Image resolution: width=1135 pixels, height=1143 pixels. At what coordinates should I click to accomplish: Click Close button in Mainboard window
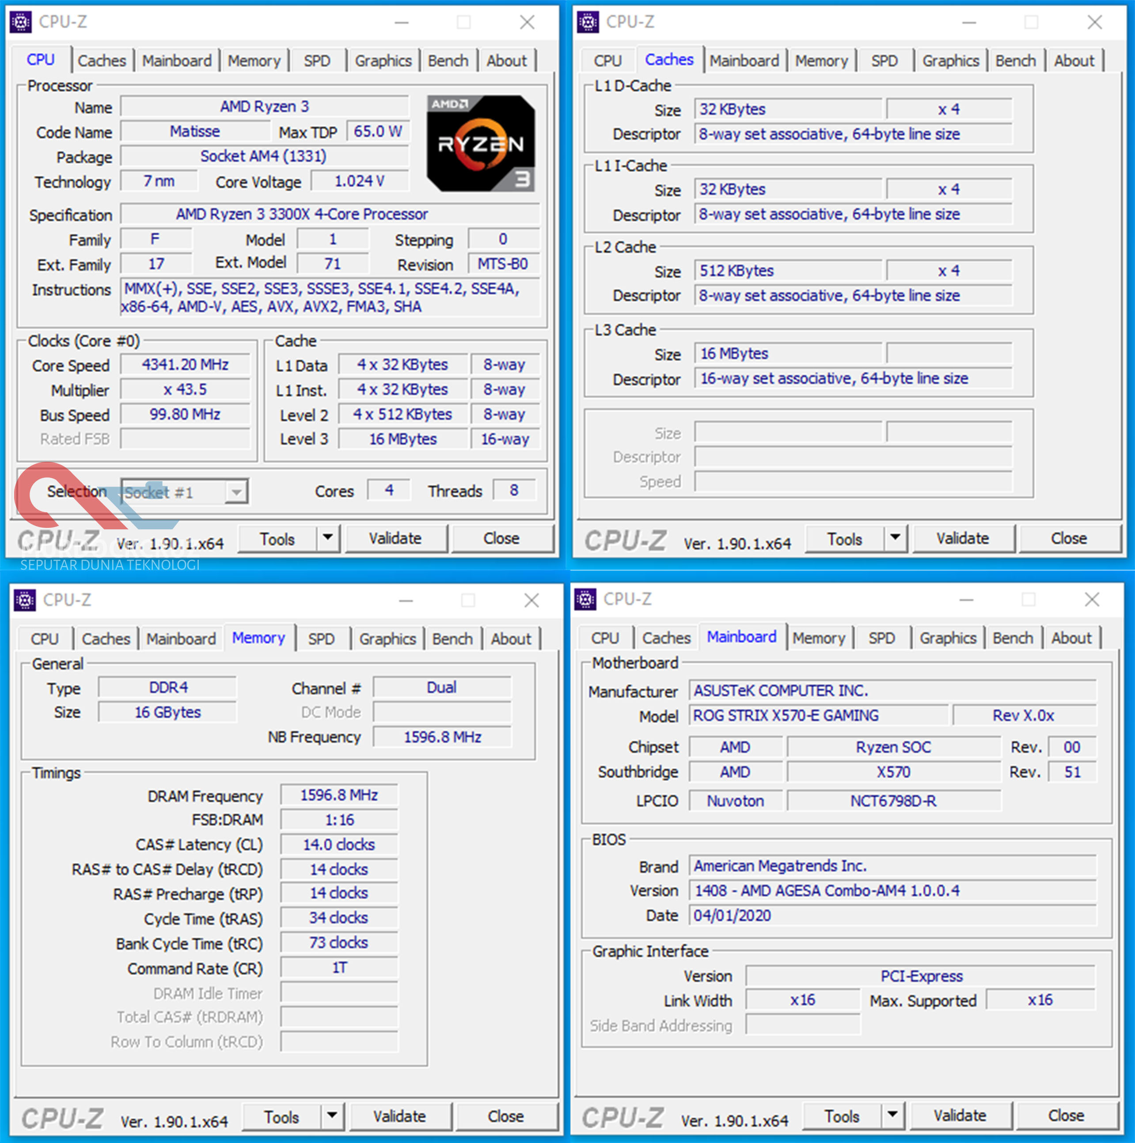tap(1067, 1116)
